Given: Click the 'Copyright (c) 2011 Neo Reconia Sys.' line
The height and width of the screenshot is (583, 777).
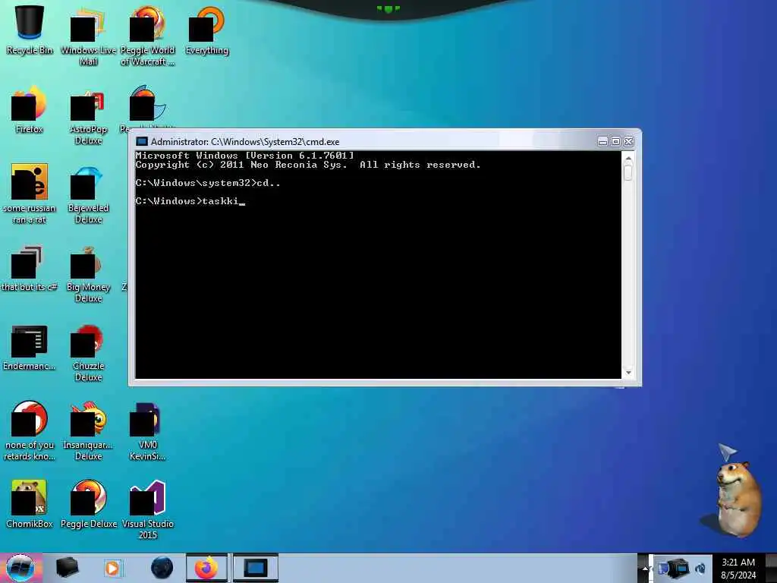Looking at the screenshot, I should (x=308, y=165).
